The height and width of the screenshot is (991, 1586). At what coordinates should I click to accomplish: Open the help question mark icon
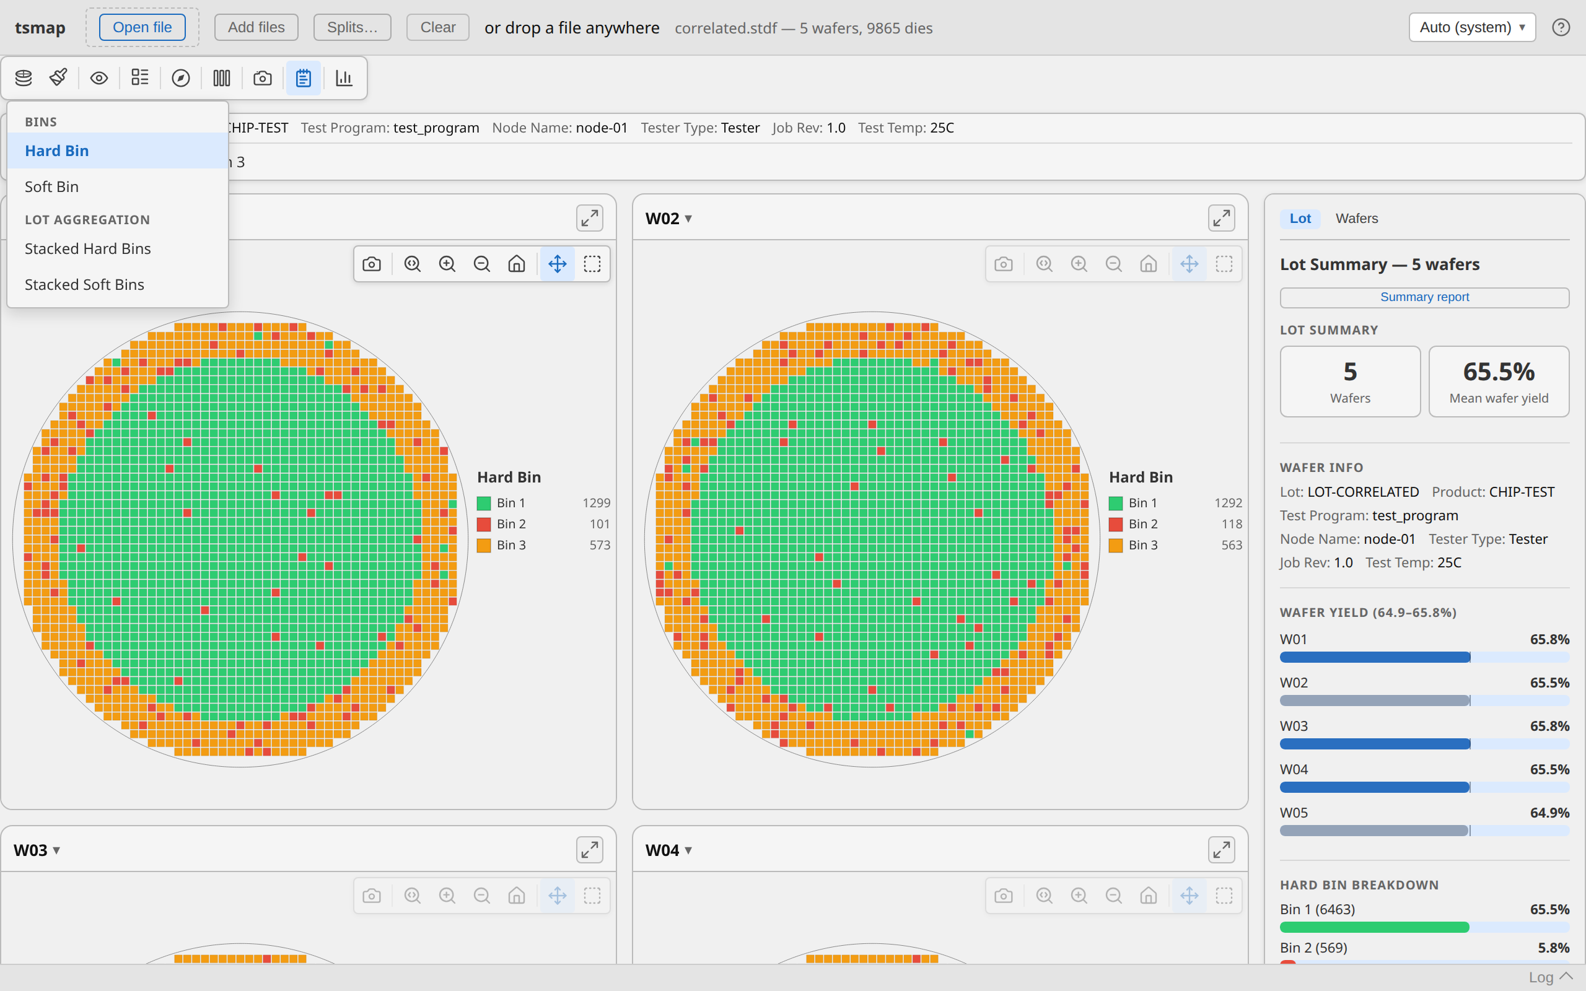1561,27
